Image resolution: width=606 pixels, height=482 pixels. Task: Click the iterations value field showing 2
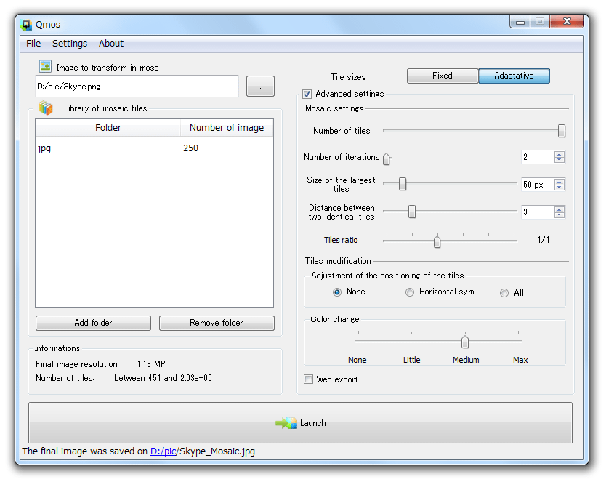pyautogui.click(x=537, y=157)
